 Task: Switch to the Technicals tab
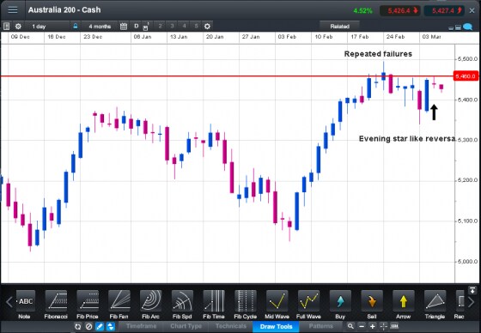pos(231,326)
